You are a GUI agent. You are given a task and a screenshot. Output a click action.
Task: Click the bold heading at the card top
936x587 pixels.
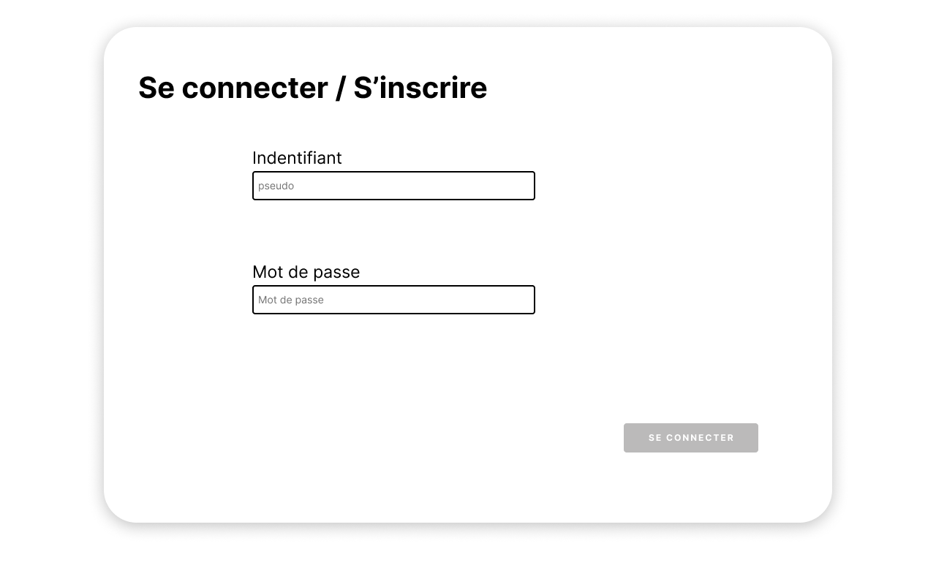(x=312, y=88)
